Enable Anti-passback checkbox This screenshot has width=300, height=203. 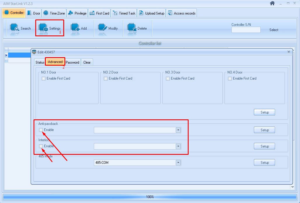pos(41,130)
